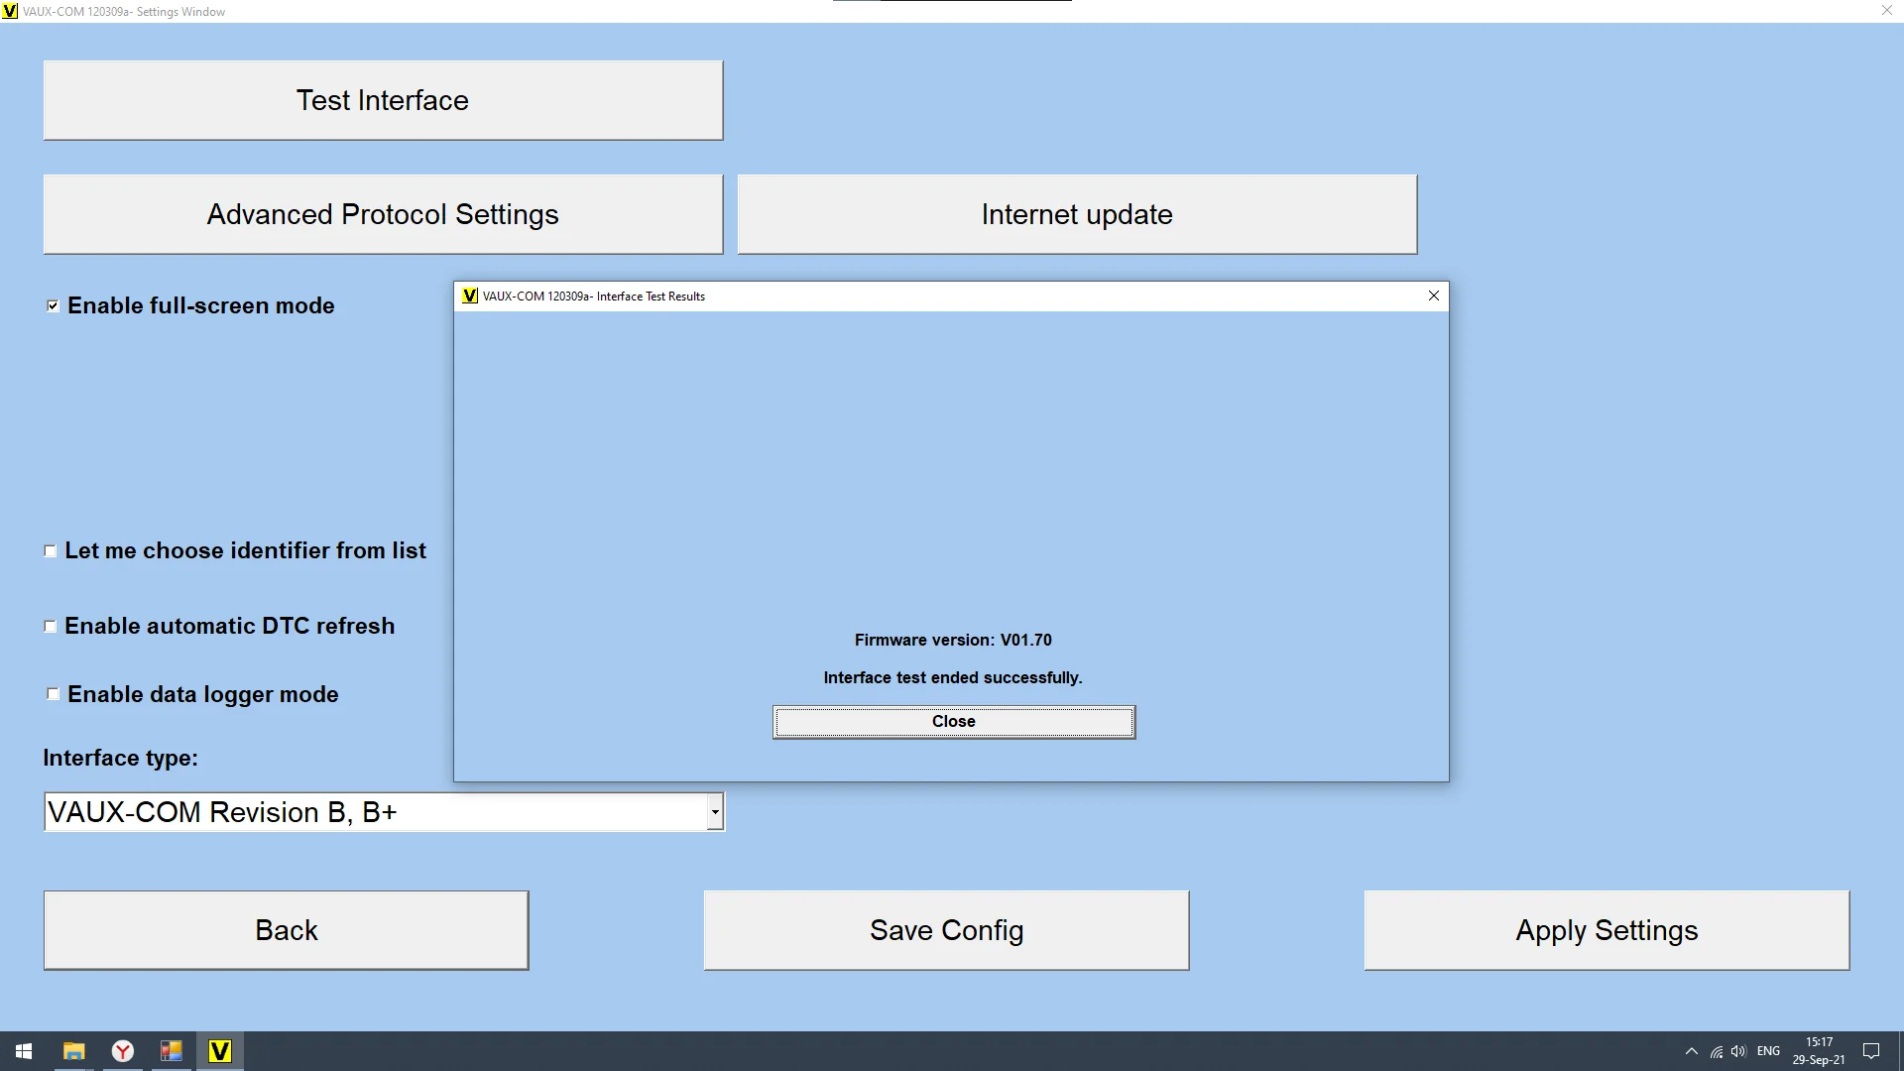The image size is (1904, 1071).
Task: Click the Test Interface button icon
Action: tap(382, 99)
